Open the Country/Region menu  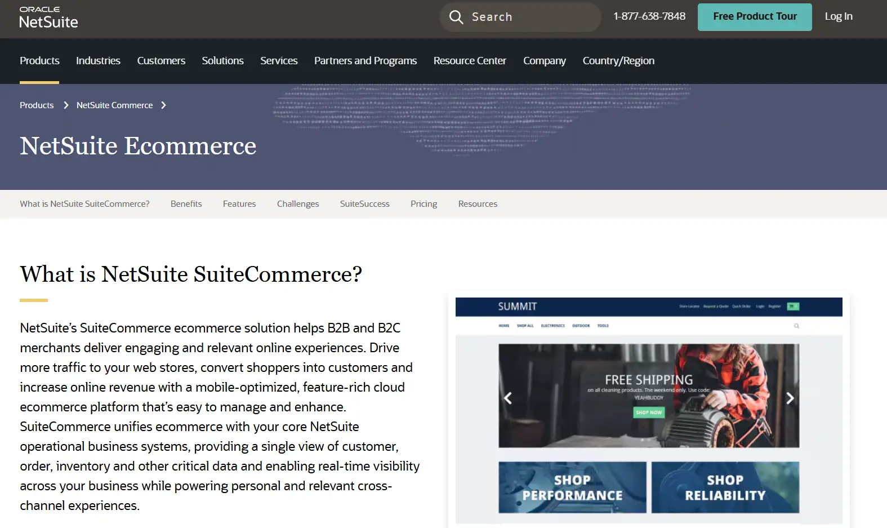click(x=618, y=60)
